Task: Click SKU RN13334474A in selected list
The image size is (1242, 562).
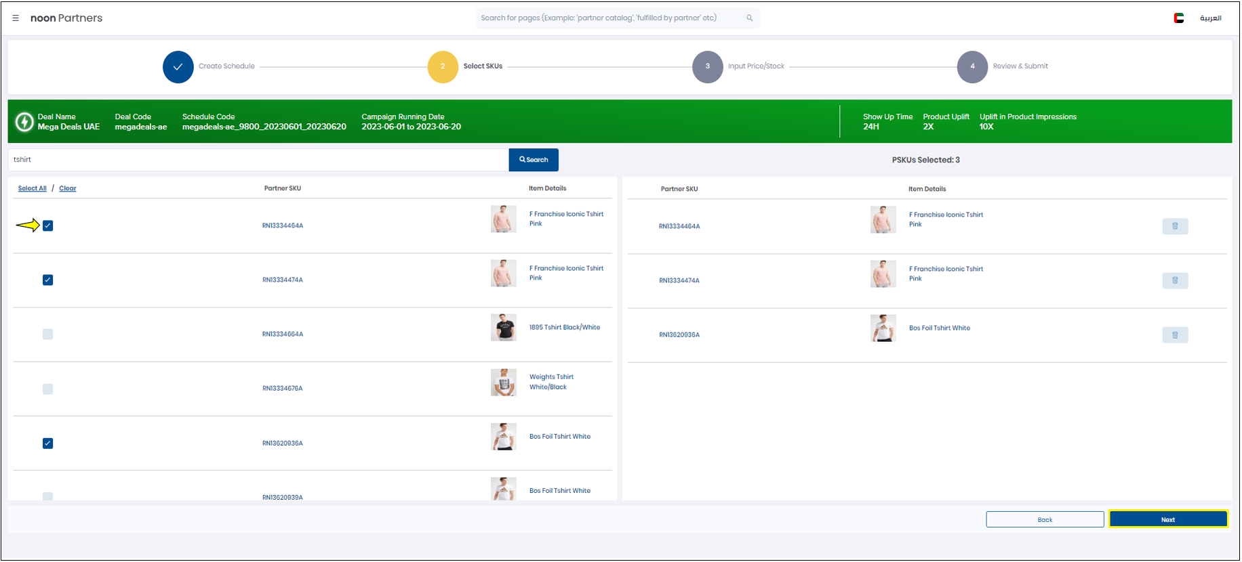Action: click(x=679, y=281)
